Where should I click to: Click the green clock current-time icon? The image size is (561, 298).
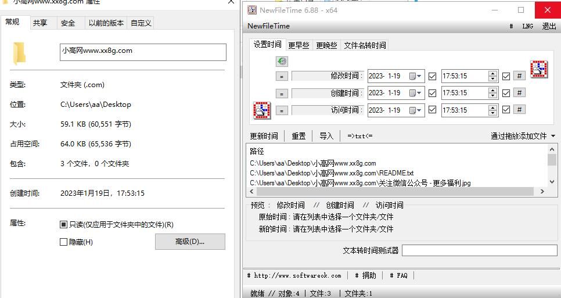point(282,61)
